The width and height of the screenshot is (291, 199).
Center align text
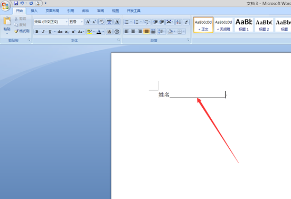tap(133, 31)
